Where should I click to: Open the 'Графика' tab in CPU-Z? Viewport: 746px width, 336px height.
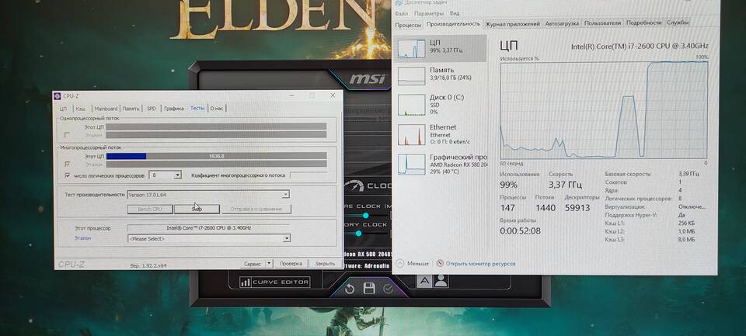(x=173, y=109)
